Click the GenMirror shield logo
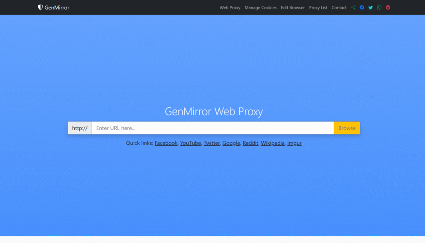The image size is (425, 243). [x=40, y=7]
